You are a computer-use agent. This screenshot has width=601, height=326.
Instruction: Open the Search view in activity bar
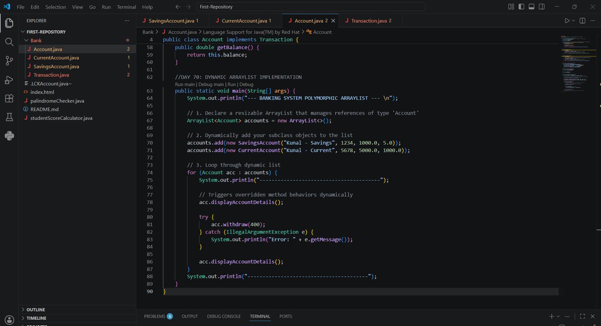coord(9,42)
